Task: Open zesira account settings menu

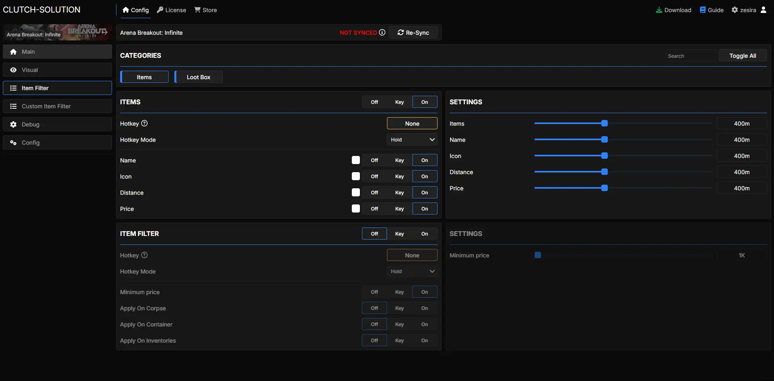Action: [x=744, y=10]
